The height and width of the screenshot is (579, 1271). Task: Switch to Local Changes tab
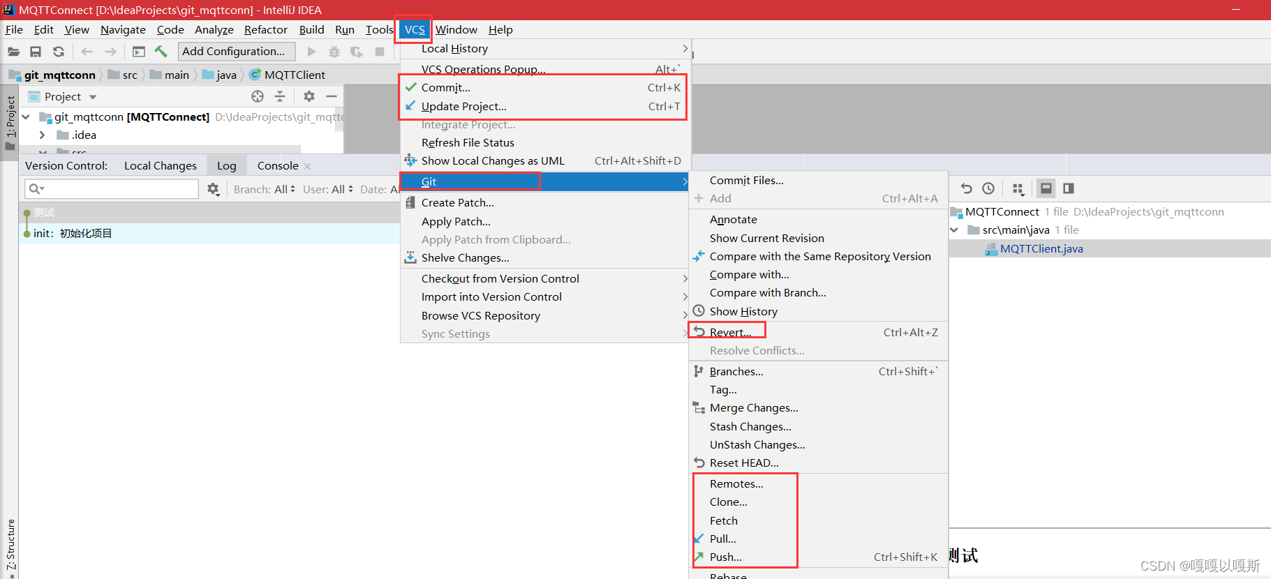[x=161, y=165]
